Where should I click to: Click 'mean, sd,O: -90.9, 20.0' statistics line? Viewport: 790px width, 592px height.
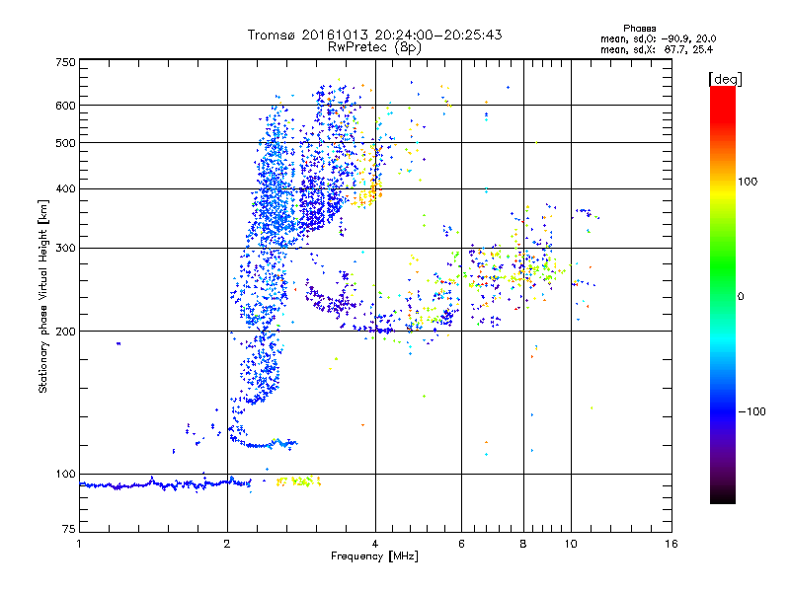(658, 38)
